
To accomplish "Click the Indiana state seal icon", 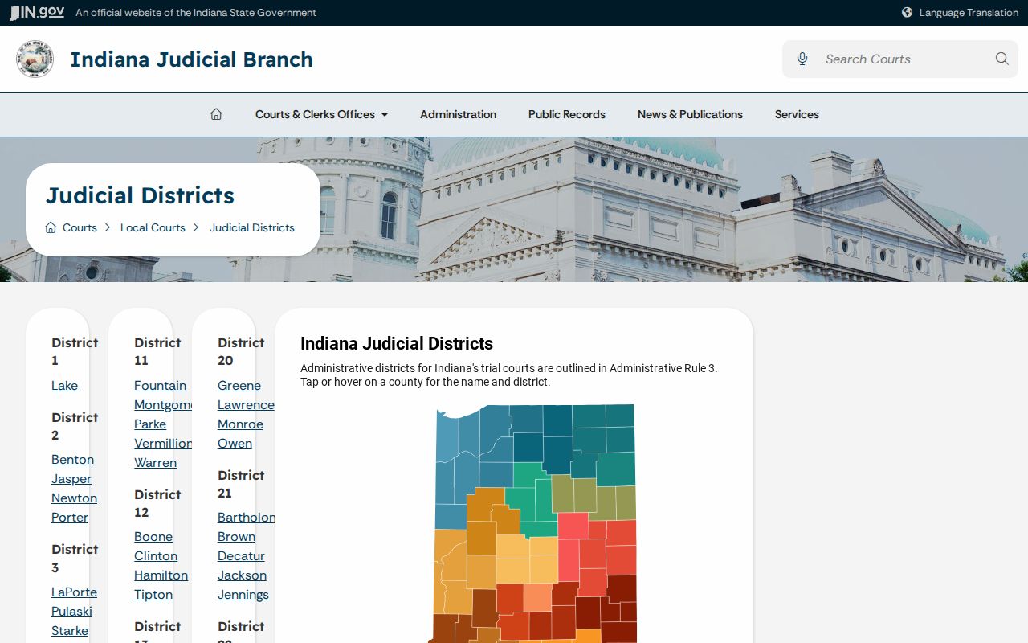I will (x=35, y=59).
